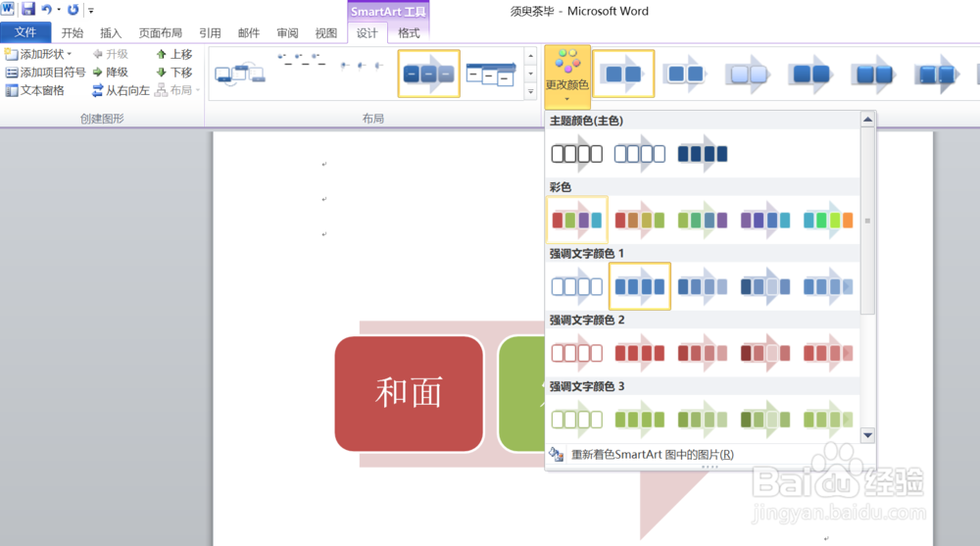Select the second SmartArt style thumbnail

pos(686,74)
